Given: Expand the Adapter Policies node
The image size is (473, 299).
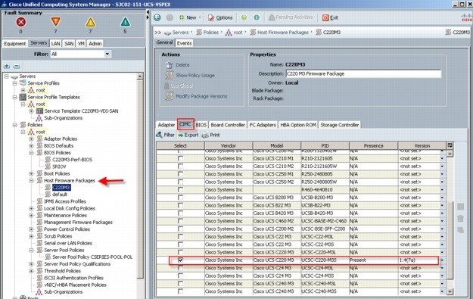Looking at the screenshot, I should coord(31,139).
